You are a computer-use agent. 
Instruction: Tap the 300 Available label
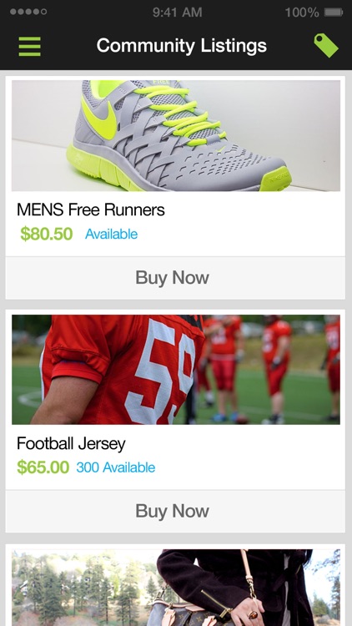tap(116, 467)
